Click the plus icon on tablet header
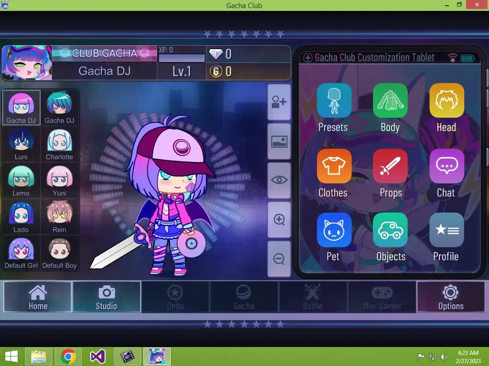Image resolution: width=489 pixels, height=366 pixels. (308, 58)
